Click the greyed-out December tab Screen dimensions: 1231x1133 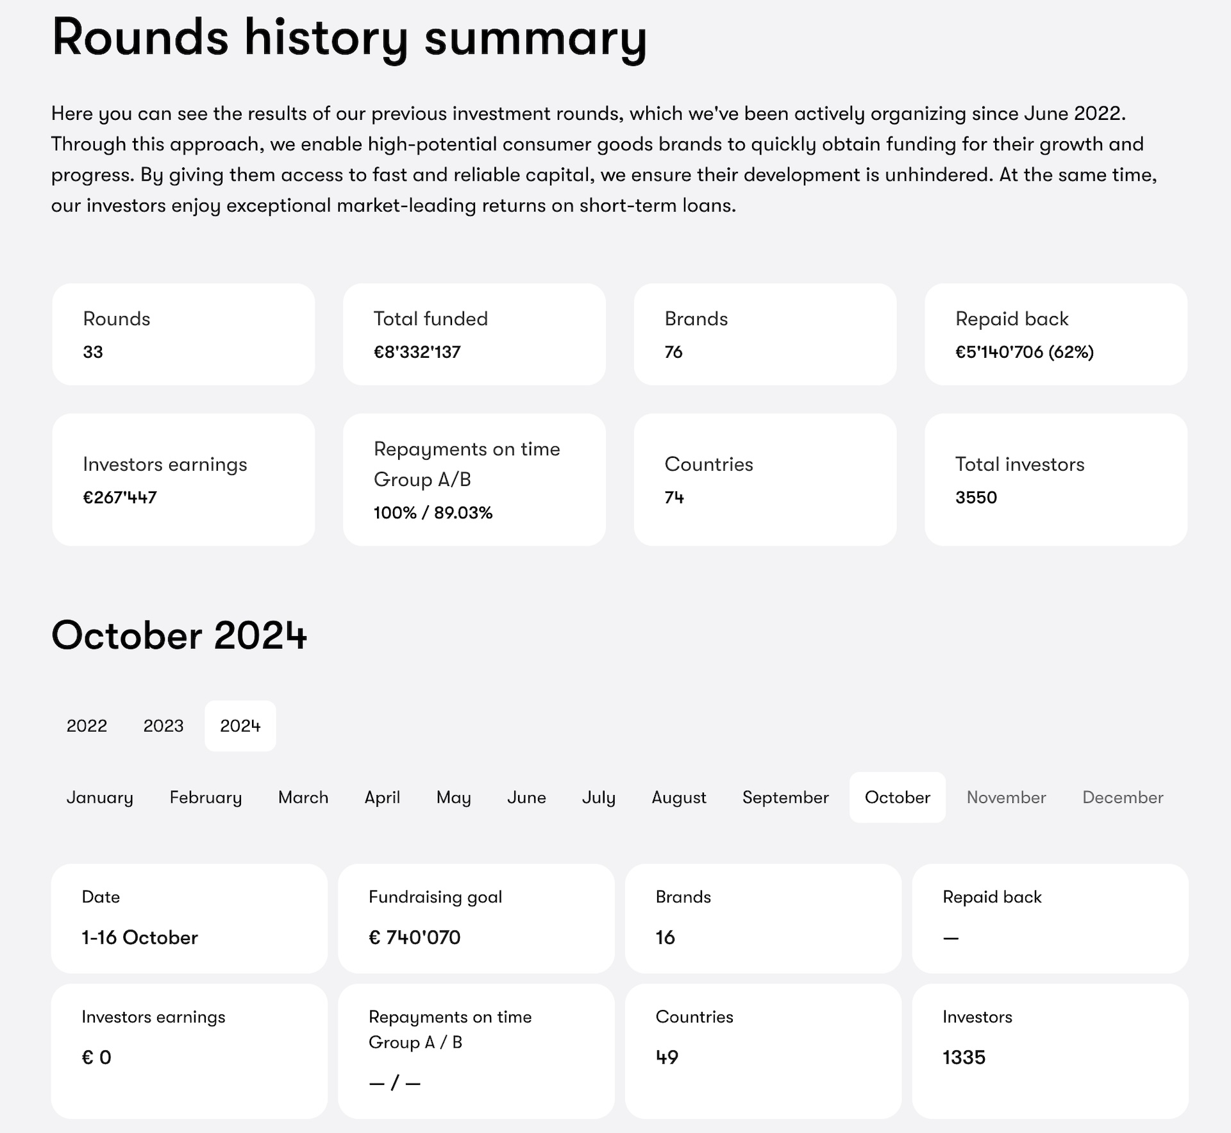pyautogui.click(x=1123, y=797)
